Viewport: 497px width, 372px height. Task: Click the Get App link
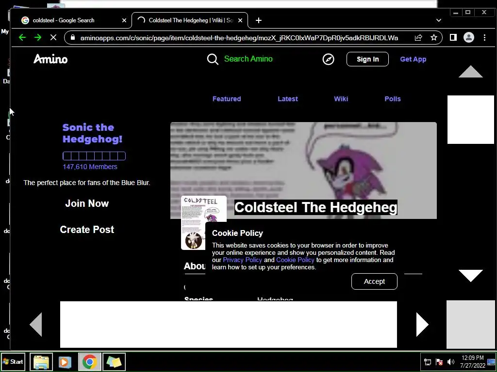click(x=413, y=59)
